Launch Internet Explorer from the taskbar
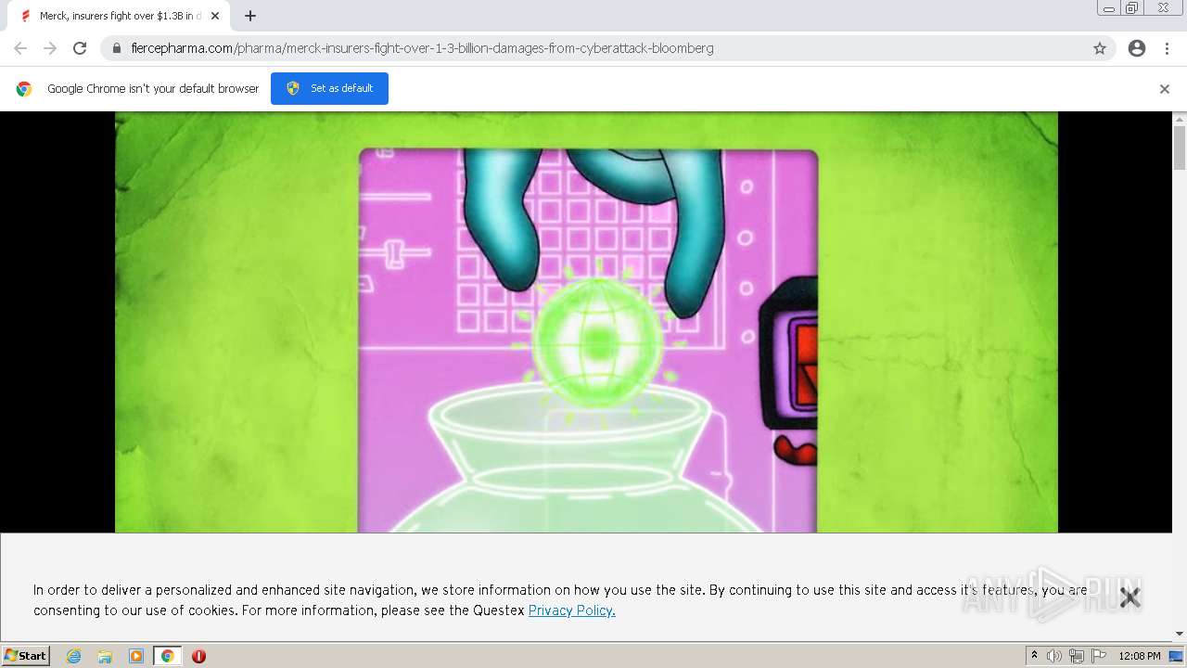This screenshot has height=668, width=1187. pos(73,656)
